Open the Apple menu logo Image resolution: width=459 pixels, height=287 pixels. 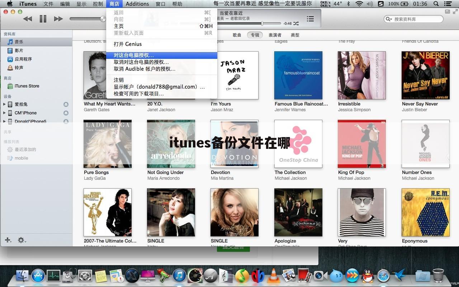coord(10,4)
